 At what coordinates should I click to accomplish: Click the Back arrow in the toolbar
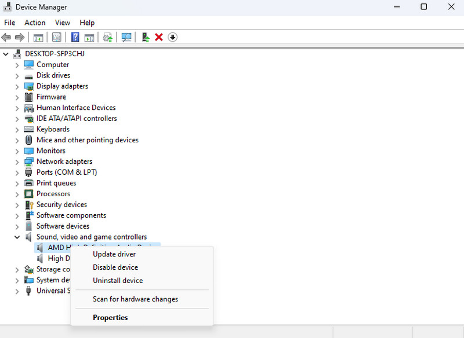tap(6, 38)
